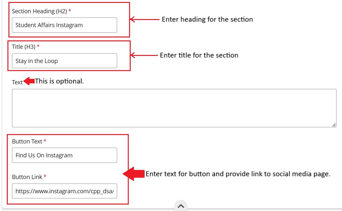Click the note about linking to the social media page
This screenshot has width=342, height=211.
(x=238, y=174)
